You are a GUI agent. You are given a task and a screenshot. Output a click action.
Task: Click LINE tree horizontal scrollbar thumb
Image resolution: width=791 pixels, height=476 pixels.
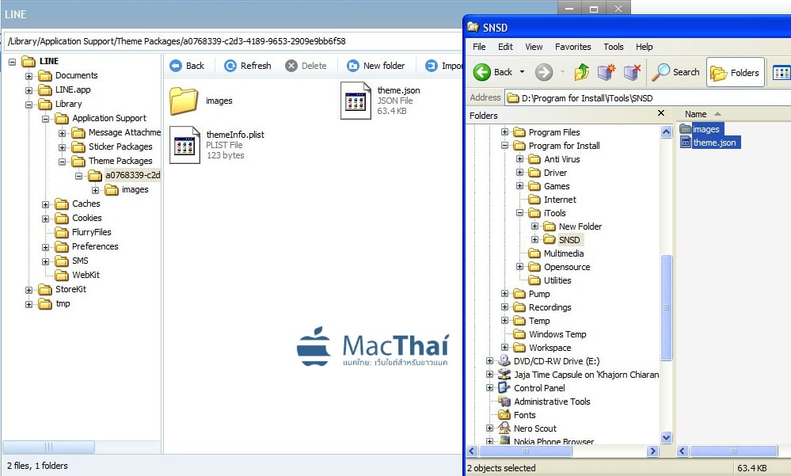click(x=49, y=447)
